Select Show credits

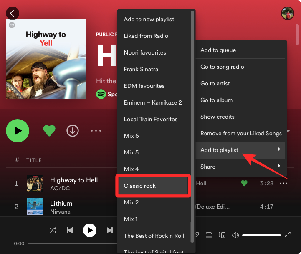(x=240, y=117)
